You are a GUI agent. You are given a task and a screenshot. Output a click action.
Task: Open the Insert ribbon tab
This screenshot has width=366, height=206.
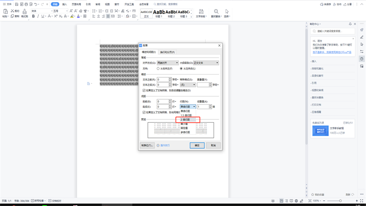click(65, 4)
